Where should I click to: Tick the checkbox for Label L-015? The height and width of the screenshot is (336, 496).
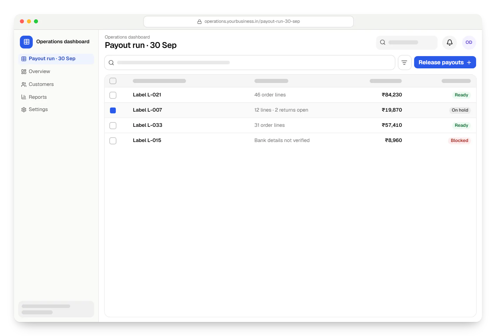(x=113, y=141)
